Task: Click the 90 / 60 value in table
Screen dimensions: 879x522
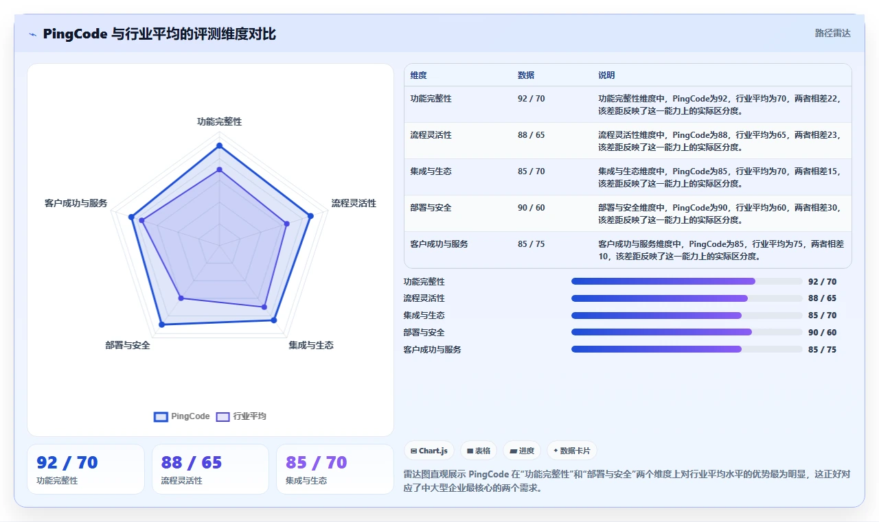Action: click(x=532, y=208)
